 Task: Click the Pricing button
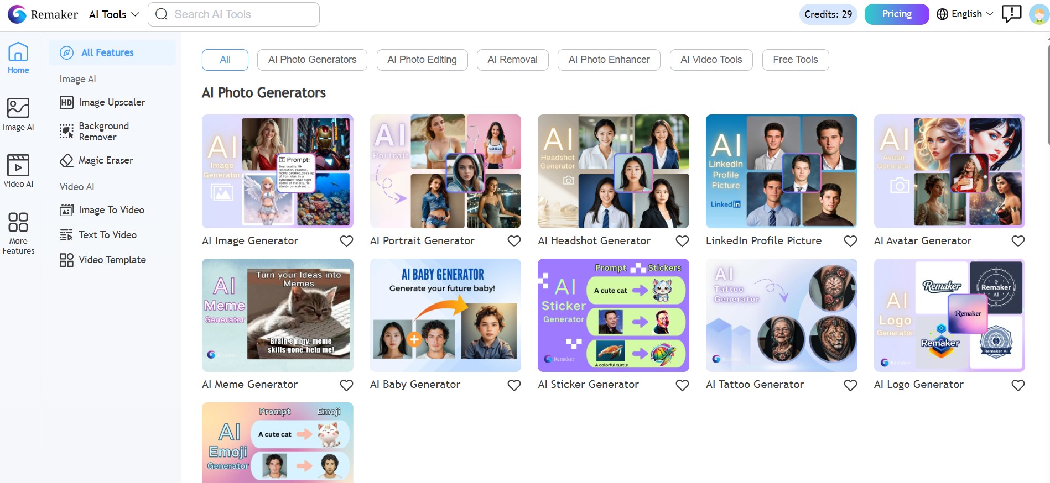896,14
